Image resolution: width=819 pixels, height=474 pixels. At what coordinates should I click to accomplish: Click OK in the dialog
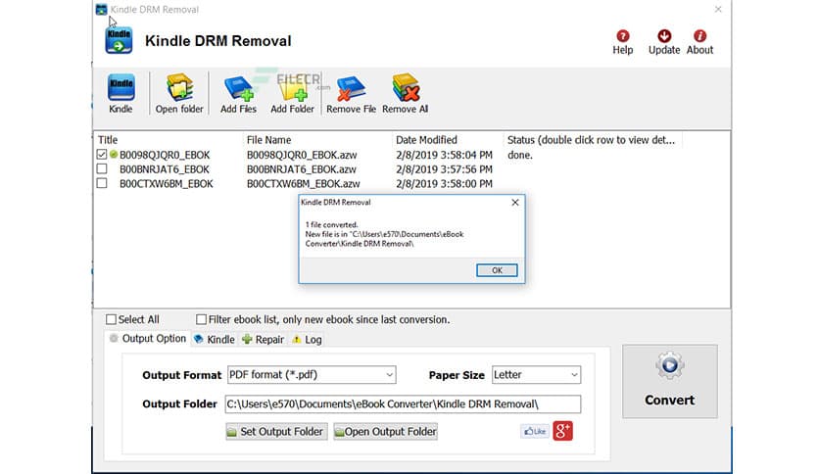coord(497,270)
